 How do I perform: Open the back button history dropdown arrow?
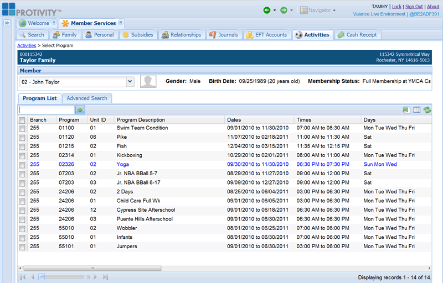[275, 11]
